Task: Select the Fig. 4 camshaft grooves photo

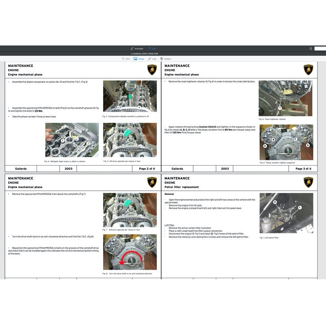Action: 72,140
